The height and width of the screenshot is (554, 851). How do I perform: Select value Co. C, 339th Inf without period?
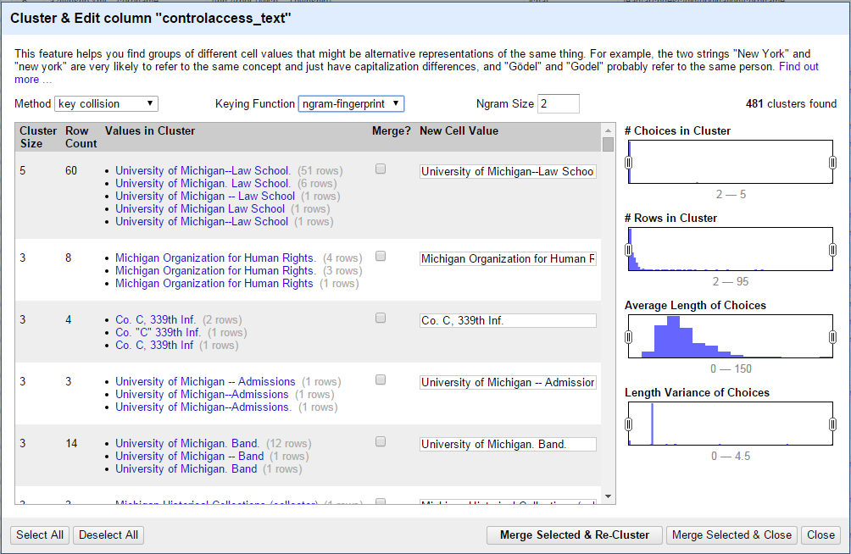point(154,345)
